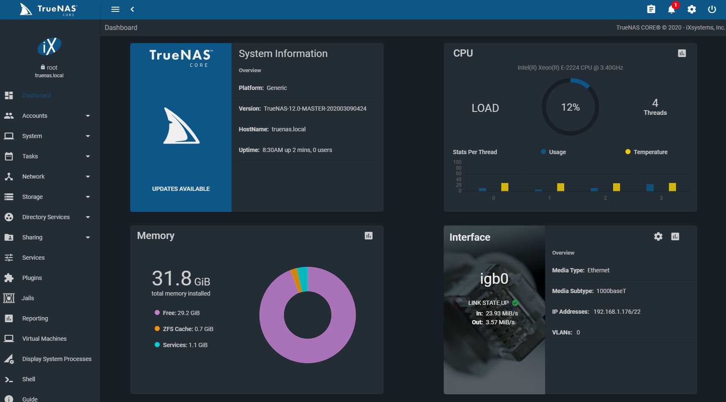Open Interface reports chart icon
726x402 pixels.
[675, 236]
